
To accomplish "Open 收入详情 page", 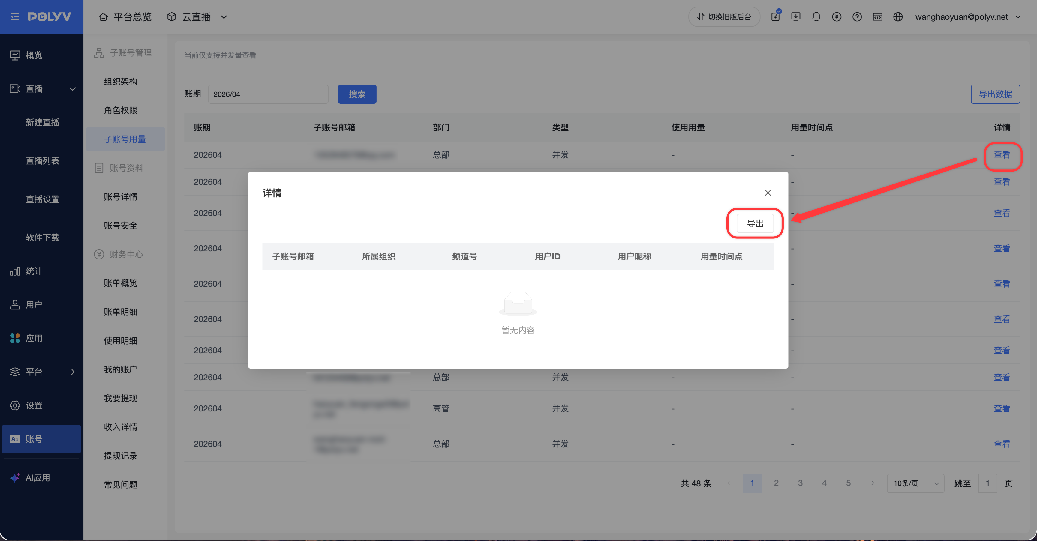I will point(121,427).
